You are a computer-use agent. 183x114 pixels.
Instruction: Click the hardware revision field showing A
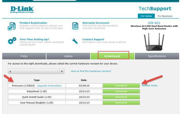click(36, 71)
